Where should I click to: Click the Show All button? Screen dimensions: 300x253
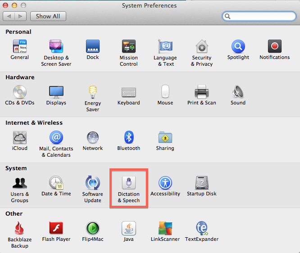tap(48, 16)
